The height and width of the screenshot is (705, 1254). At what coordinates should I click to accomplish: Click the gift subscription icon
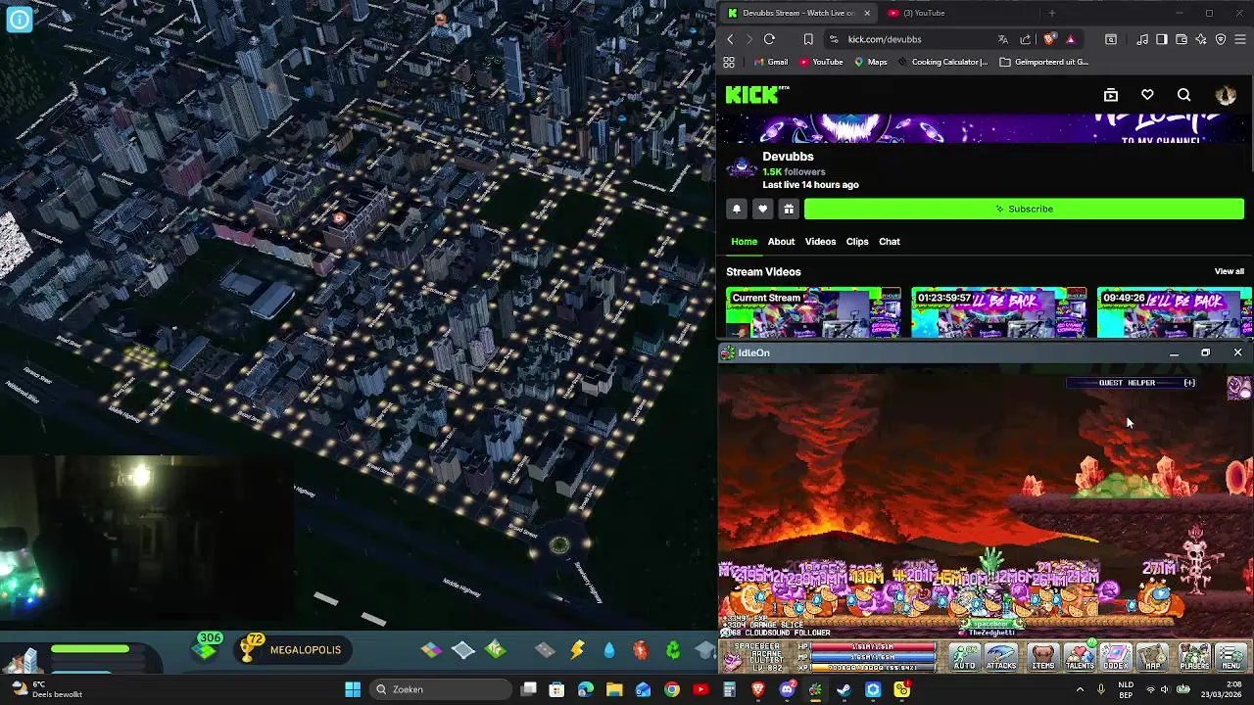789,209
